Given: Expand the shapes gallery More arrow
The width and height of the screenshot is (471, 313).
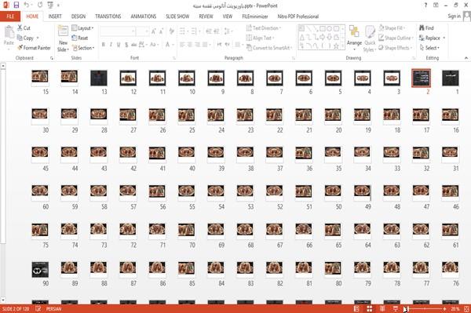Looking at the screenshot, I should point(342,46).
